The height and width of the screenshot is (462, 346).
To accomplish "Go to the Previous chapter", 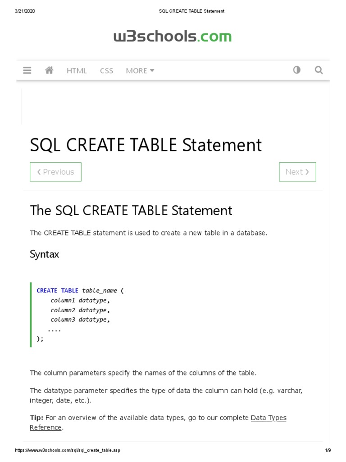I will (x=55, y=172).
